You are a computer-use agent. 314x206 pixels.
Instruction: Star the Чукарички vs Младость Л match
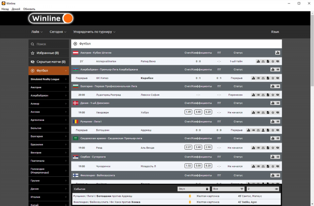[x=273, y=166]
